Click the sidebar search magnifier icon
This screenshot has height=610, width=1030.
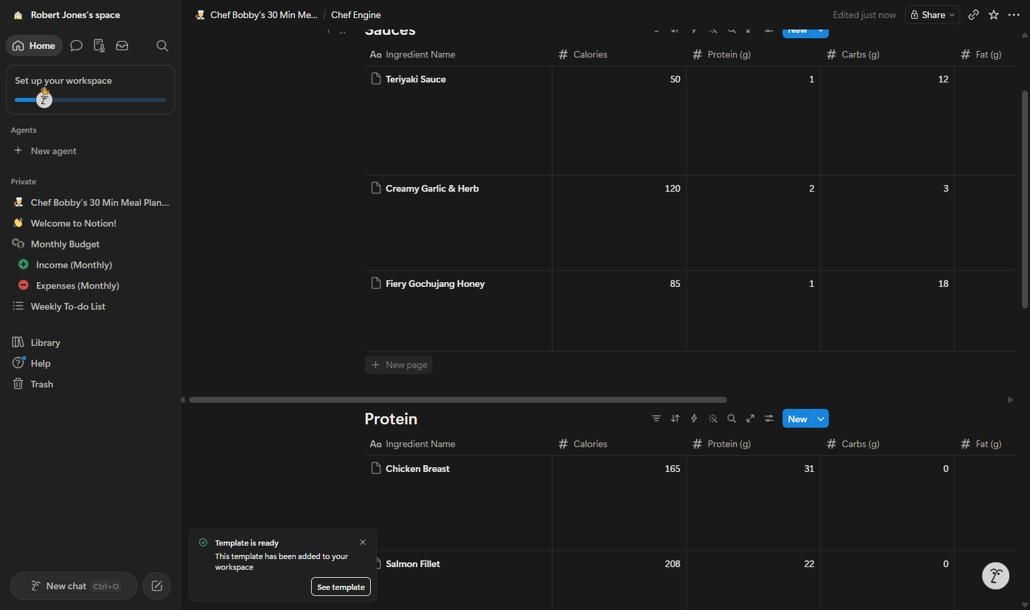pyautogui.click(x=162, y=46)
